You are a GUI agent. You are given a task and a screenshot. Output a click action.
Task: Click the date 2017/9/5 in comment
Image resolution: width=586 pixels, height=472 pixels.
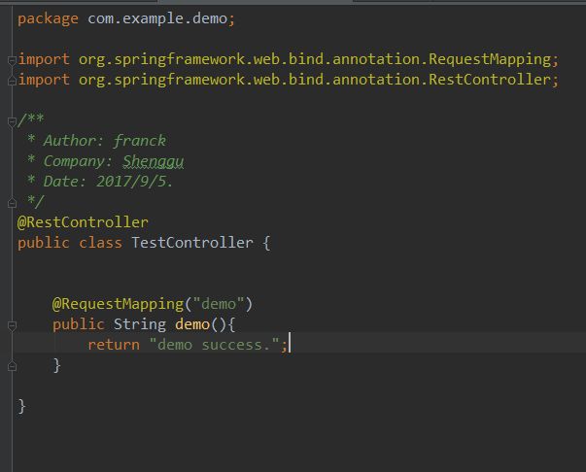tap(131, 182)
